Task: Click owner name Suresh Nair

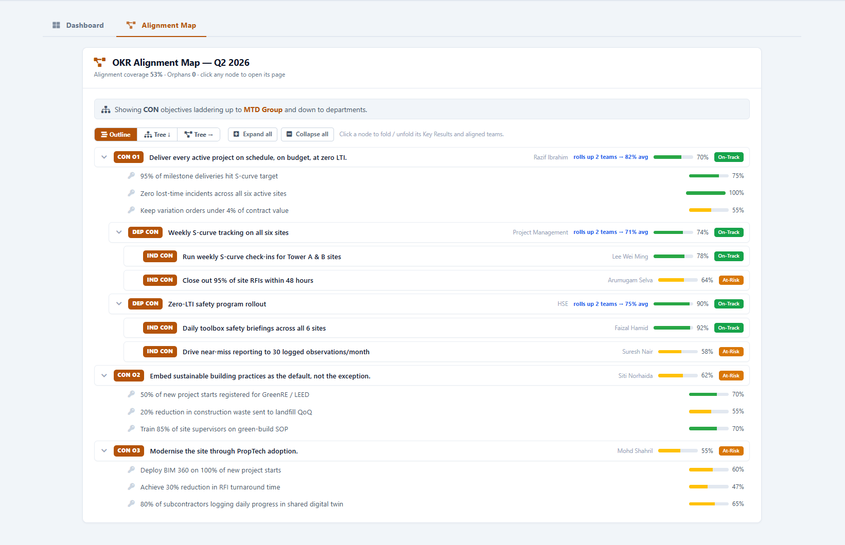Action: (x=638, y=352)
